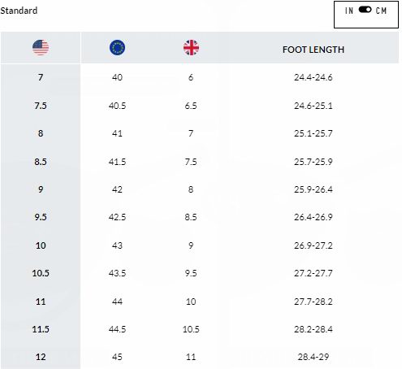Select the IN unit label
This screenshot has height=369, width=402.
click(349, 11)
